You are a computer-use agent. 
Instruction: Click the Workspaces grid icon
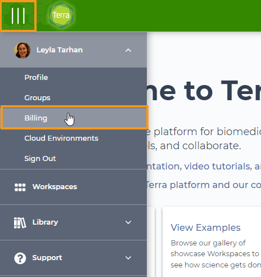(x=20, y=187)
